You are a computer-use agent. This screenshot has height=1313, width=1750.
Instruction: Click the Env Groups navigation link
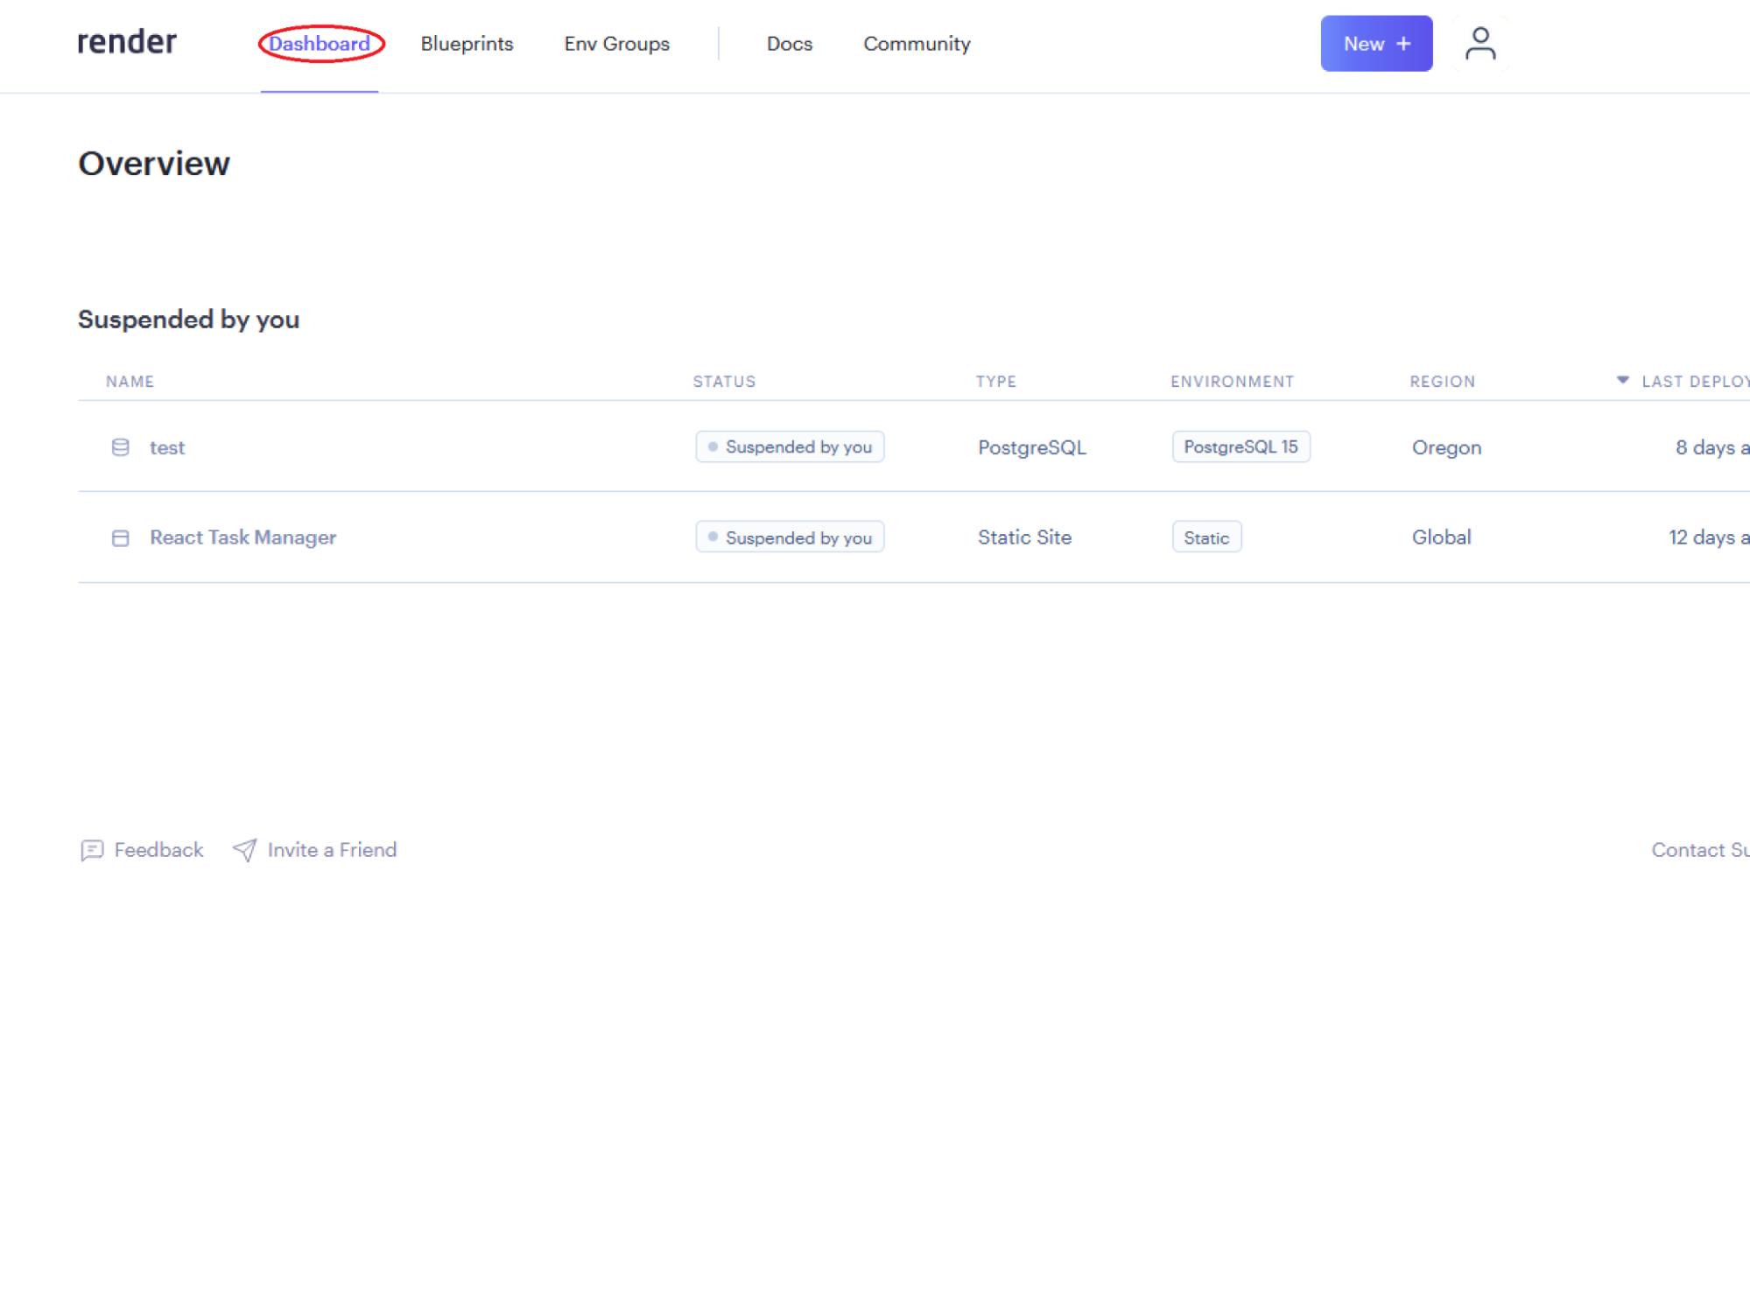[616, 44]
